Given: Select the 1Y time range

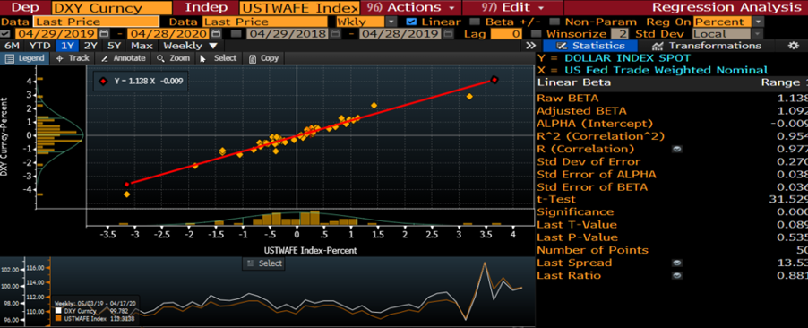Looking at the screenshot, I should [67, 46].
